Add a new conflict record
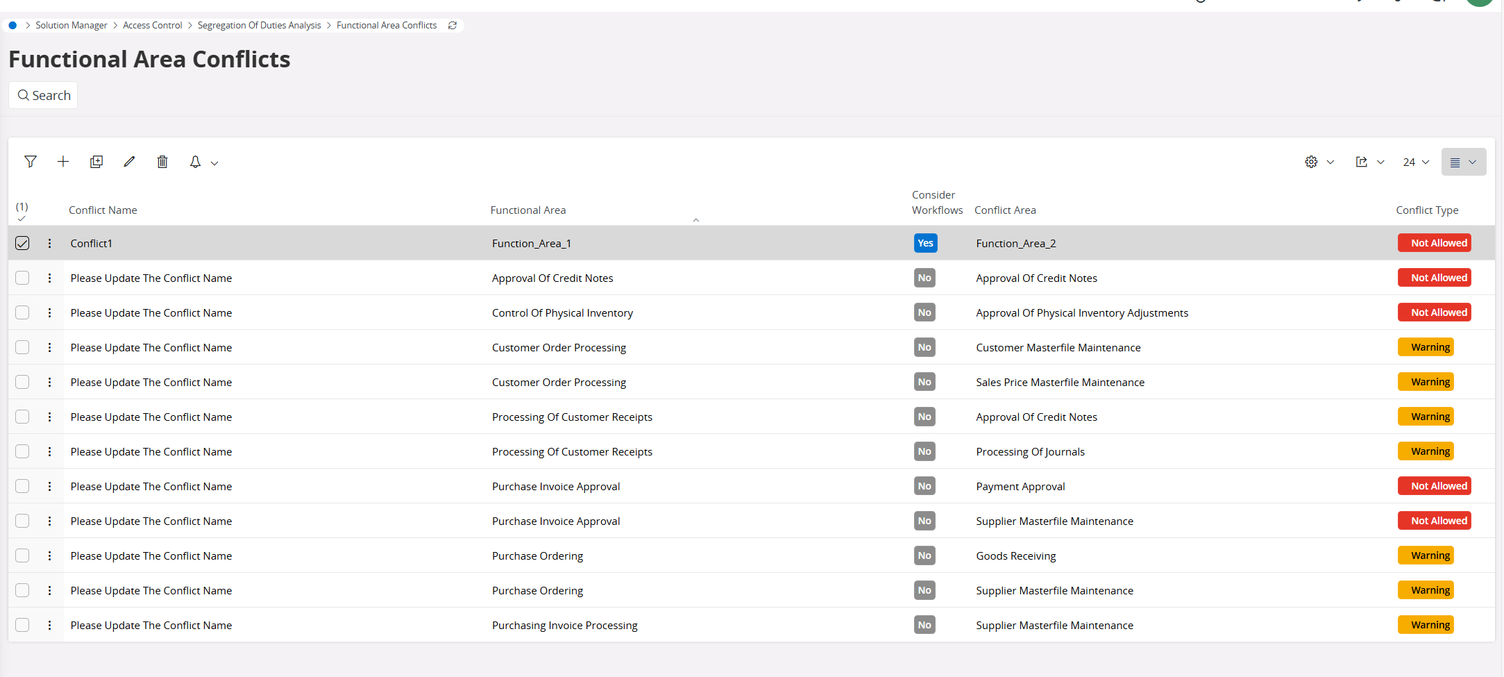This screenshot has width=1504, height=677. click(x=63, y=162)
